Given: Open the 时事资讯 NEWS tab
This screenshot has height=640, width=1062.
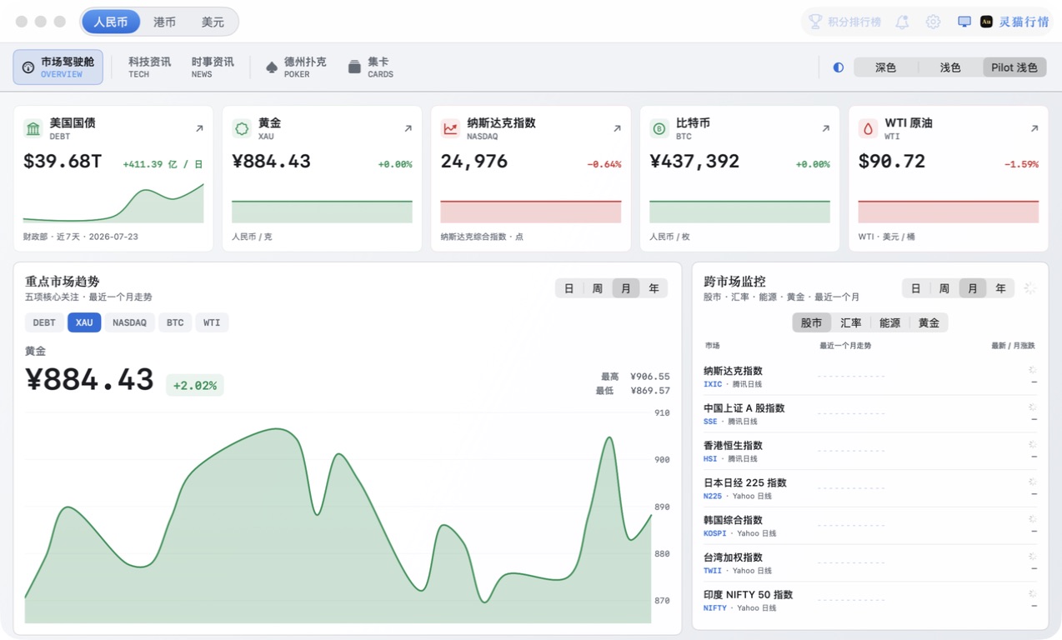Looking at the screenshot, I should pyautogui.click(x=213, y=67).
